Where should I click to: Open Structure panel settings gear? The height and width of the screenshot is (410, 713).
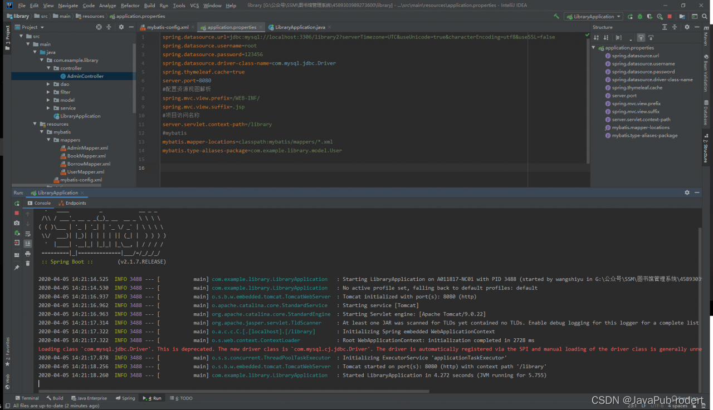687,27
